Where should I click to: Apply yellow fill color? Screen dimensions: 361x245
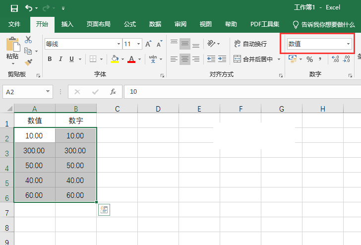(x=115, y=59)
